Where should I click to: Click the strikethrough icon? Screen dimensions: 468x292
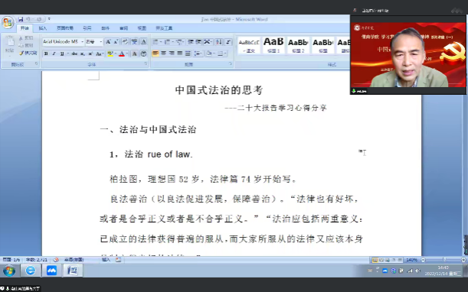74,54
